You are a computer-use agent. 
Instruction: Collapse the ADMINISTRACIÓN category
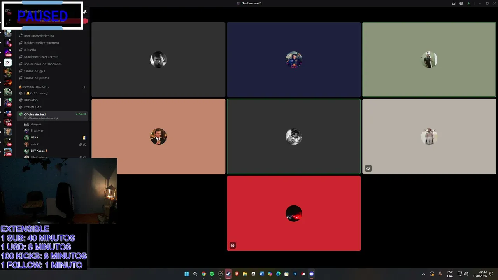pyautogui.click(x=34, y=87)
